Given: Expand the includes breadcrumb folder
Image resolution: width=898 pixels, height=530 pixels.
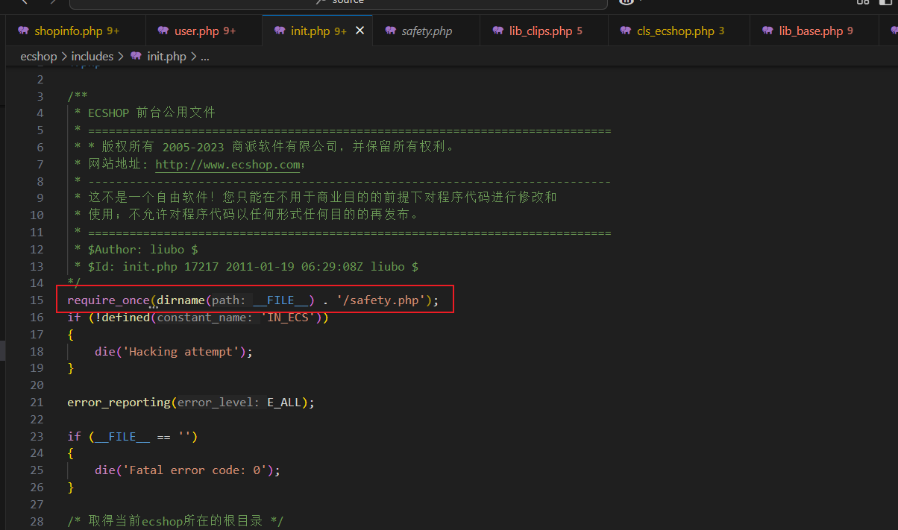Looking at the screenshot, I should (x=92, y=56).
